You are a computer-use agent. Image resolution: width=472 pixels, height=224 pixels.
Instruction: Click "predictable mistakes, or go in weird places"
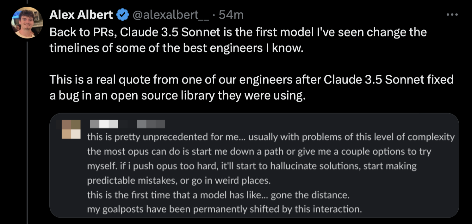coord(179,181)
